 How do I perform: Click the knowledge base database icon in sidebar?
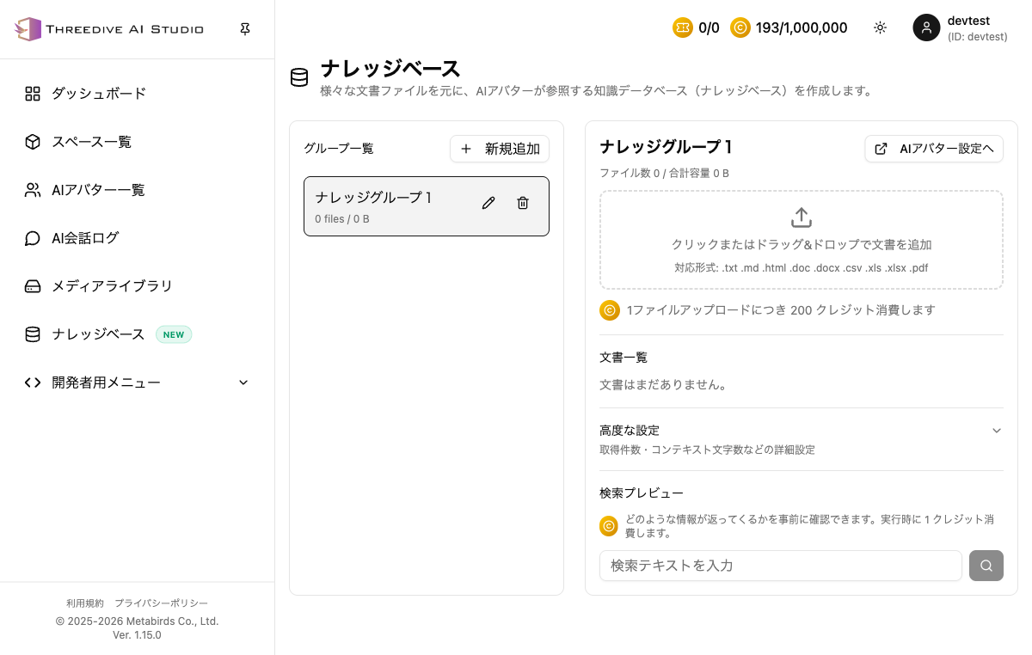click(33, 334)
